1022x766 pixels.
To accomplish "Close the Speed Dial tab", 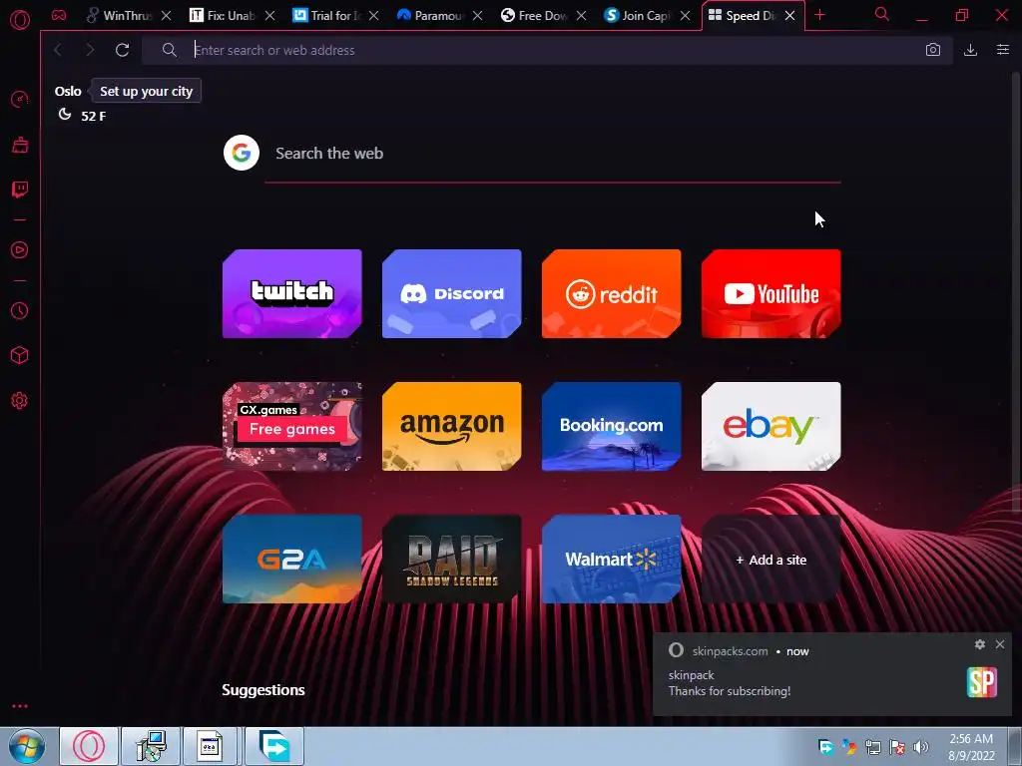I will point(790,16).
